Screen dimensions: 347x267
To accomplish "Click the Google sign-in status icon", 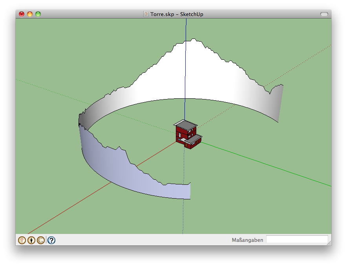I will pyautogui.click(x=41, y=240).
